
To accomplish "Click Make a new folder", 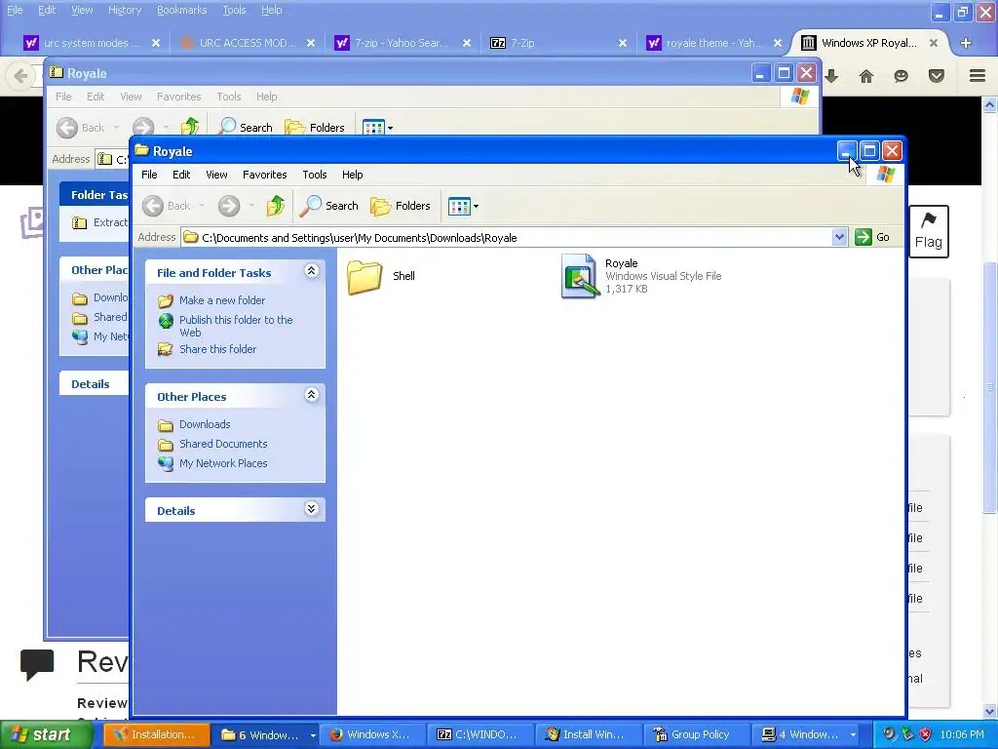I will click(222, 300).
